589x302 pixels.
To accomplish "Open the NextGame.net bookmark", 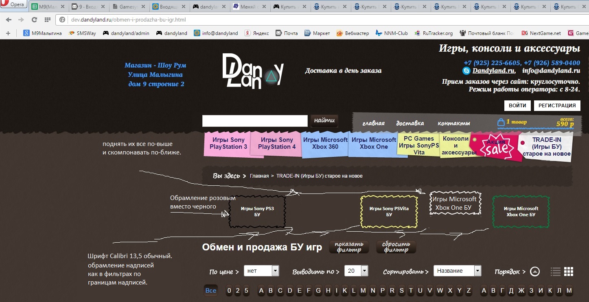I will [541, 33].
